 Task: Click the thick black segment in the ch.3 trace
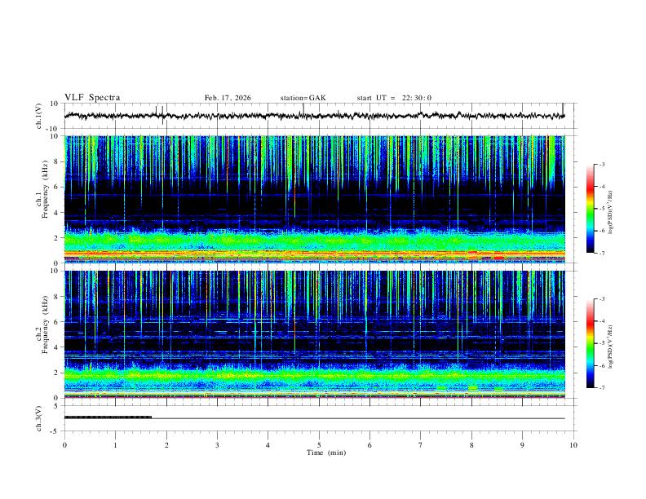pyautogui.click(x=108, y=417)
